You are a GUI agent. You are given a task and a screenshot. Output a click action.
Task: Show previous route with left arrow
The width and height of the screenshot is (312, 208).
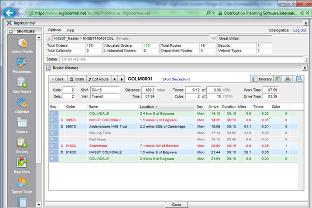pyautogui.click(x=114, y=79)
